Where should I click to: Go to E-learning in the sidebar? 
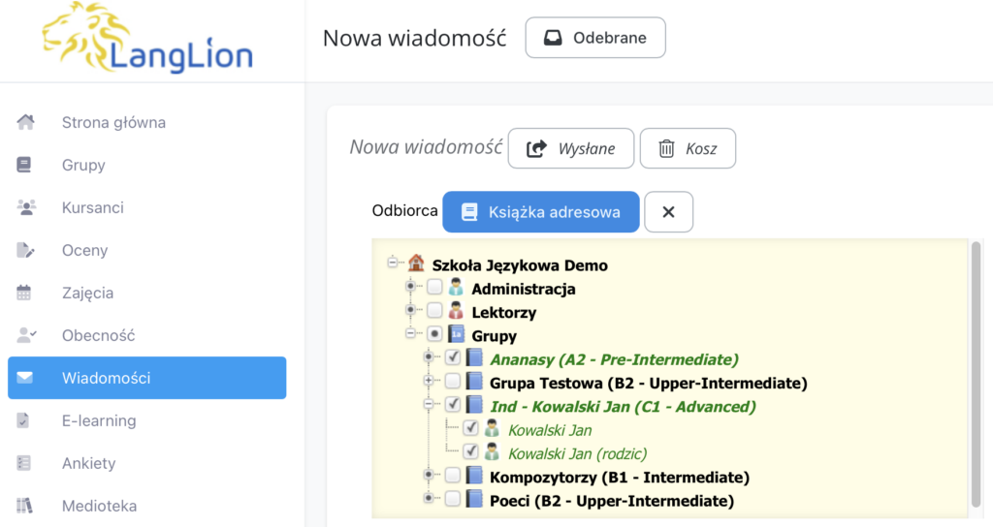98,420
